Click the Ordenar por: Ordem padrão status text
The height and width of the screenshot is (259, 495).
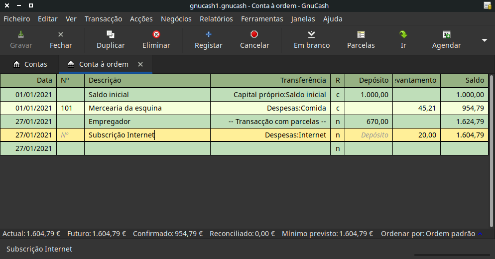point(428,234)
